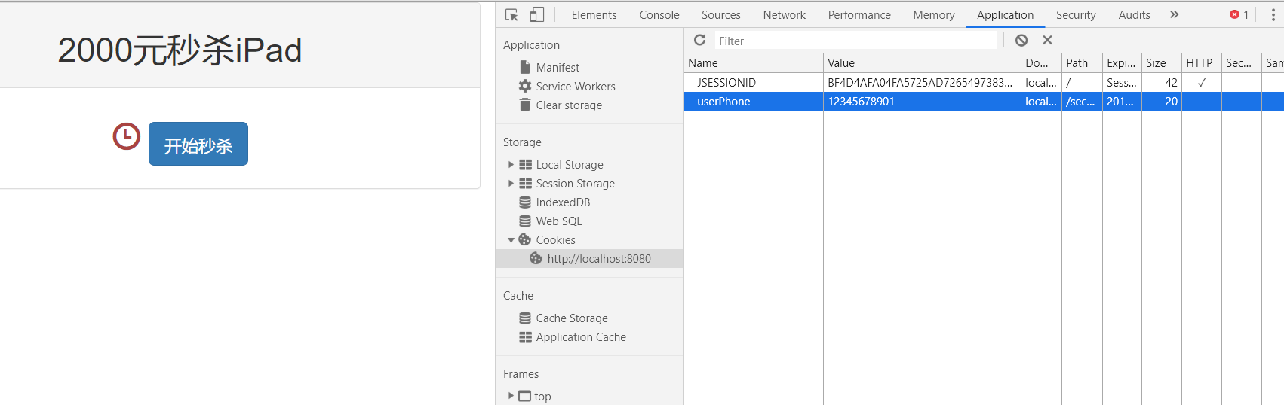
Task: Show more DevTools tabs via chevron
Action: tap(1175, 15)
